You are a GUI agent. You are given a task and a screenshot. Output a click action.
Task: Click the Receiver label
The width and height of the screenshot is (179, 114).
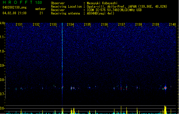(x=58, y=10)
